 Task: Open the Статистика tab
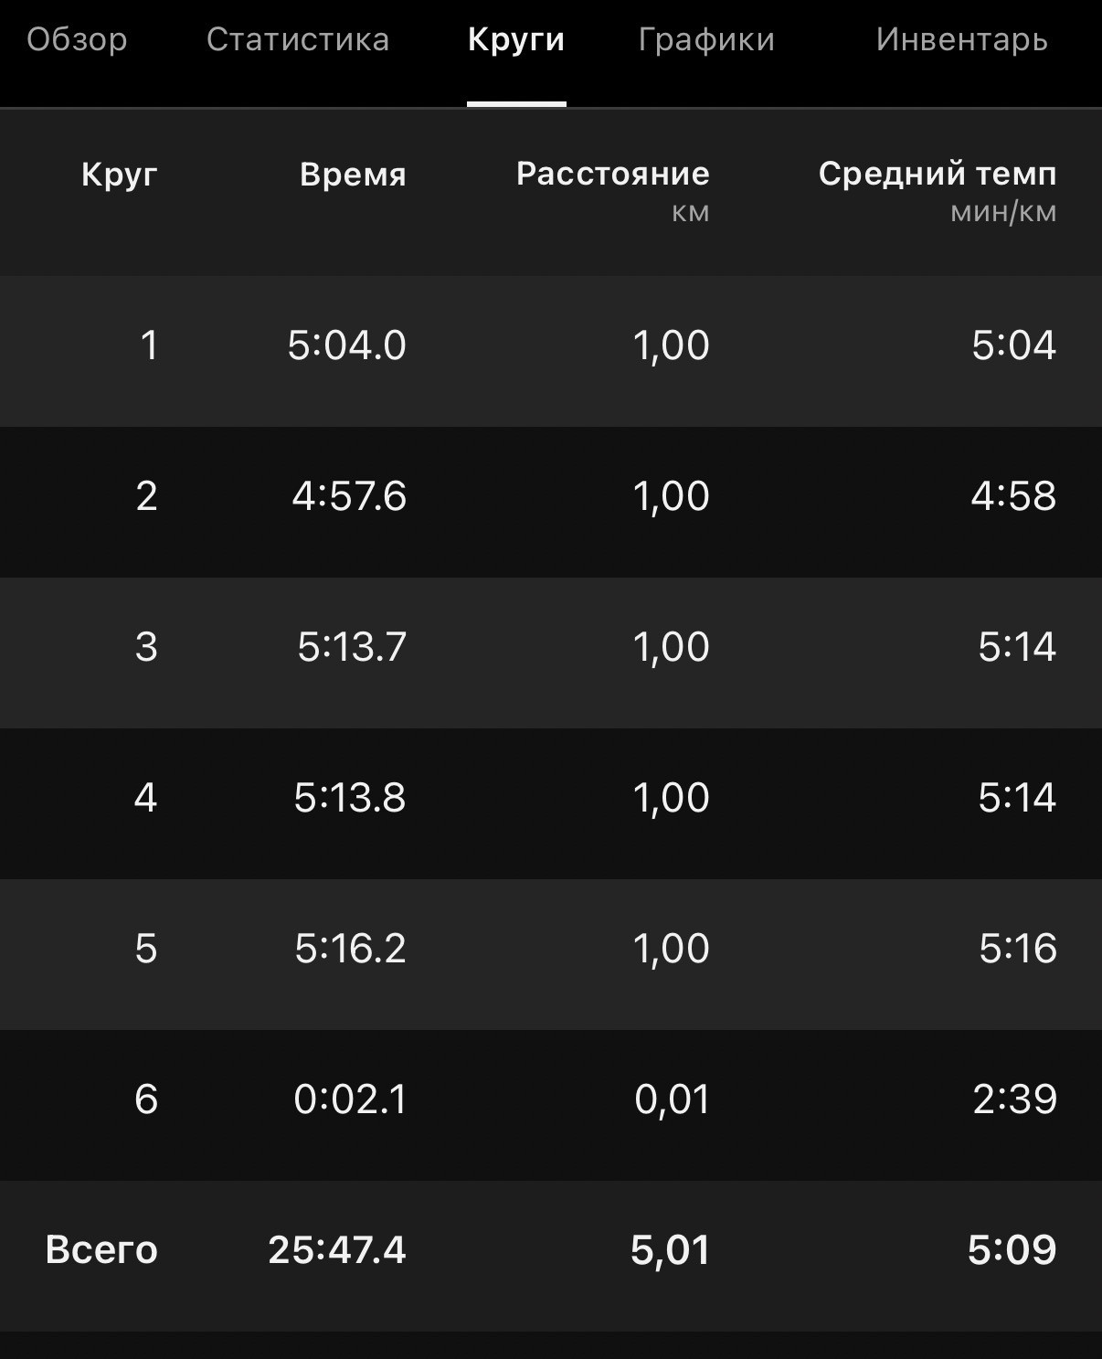(x=298, y=39)
